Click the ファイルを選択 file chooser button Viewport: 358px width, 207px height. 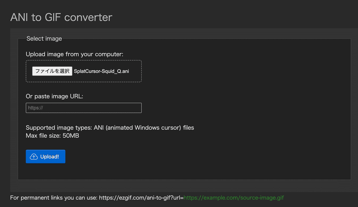[x=52, y=71]
